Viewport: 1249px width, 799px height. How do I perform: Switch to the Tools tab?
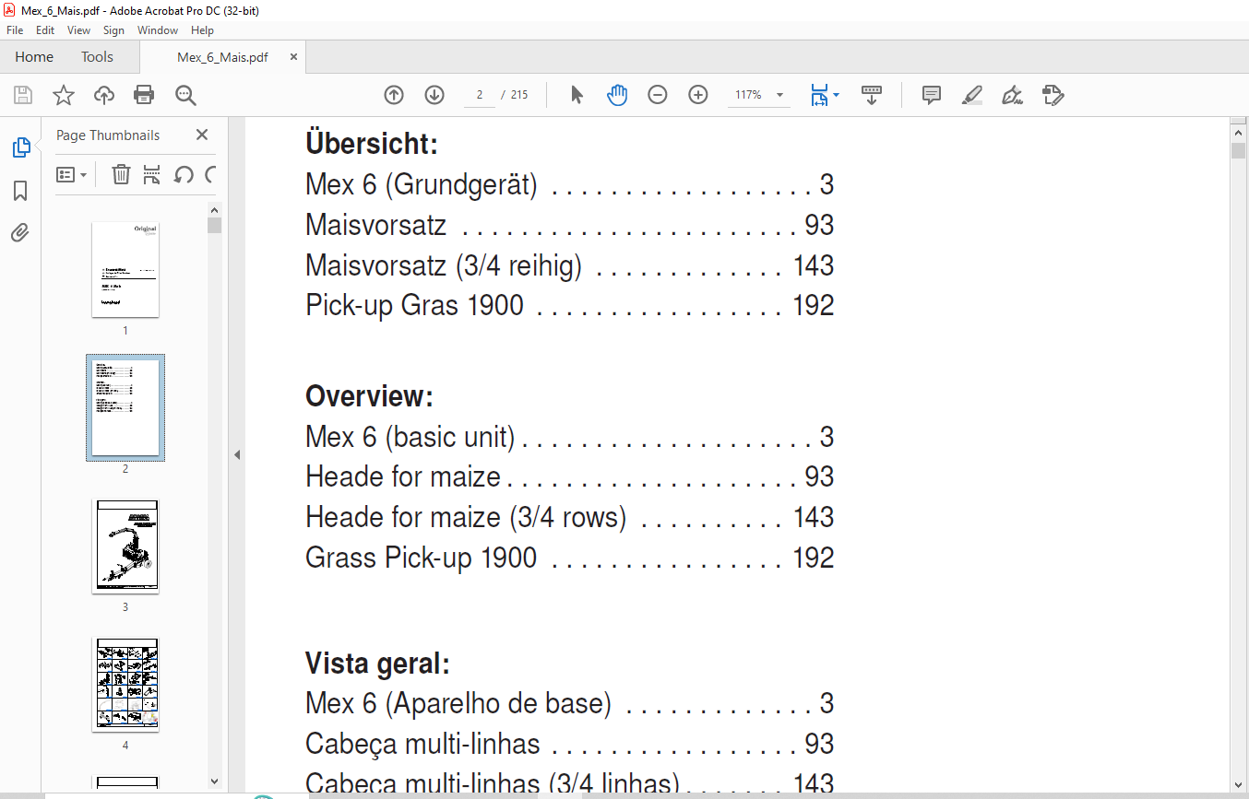(97, 57)
